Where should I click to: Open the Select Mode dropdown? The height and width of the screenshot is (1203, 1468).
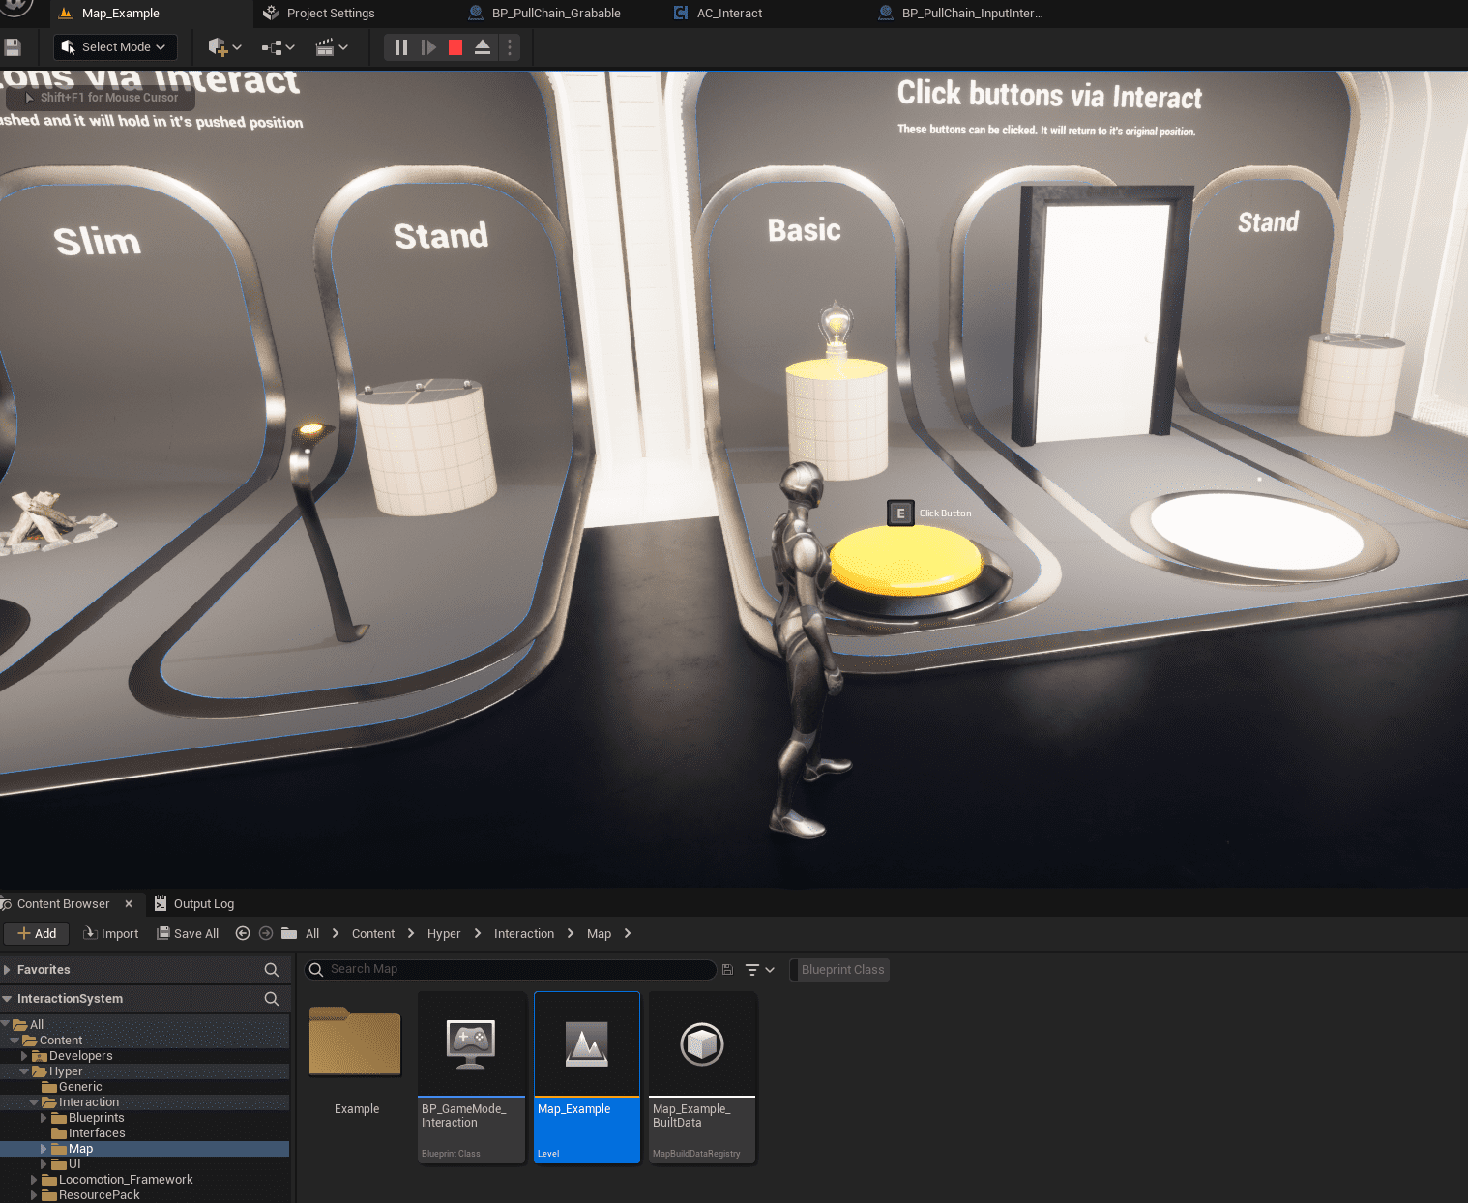pyautogui.click(x=114, y=46)
